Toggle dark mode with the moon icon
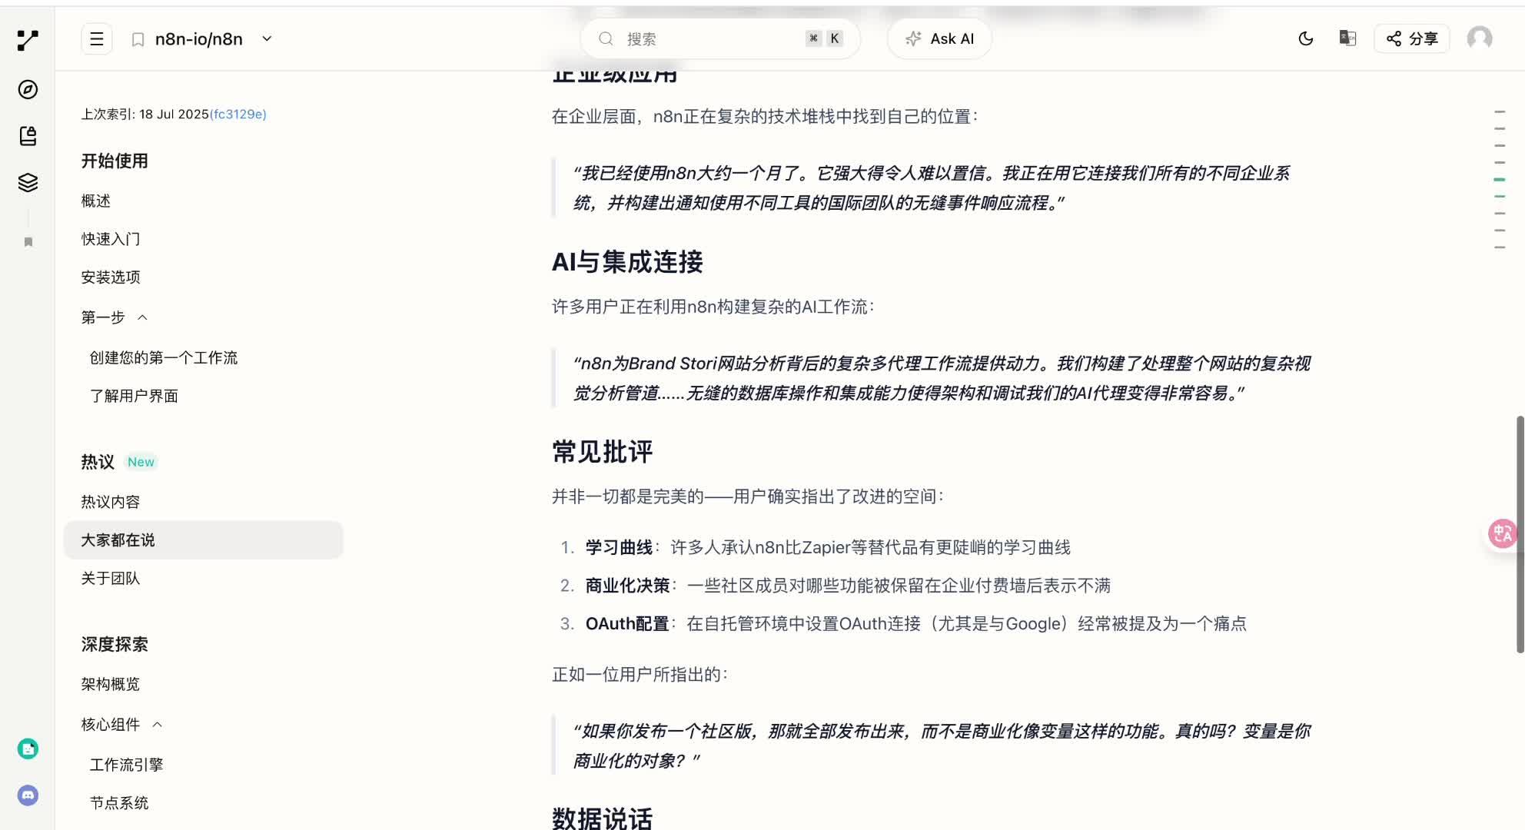The height and width of the screenshot is (830, 1525). pyautogui.click(x=1306, y=38)
